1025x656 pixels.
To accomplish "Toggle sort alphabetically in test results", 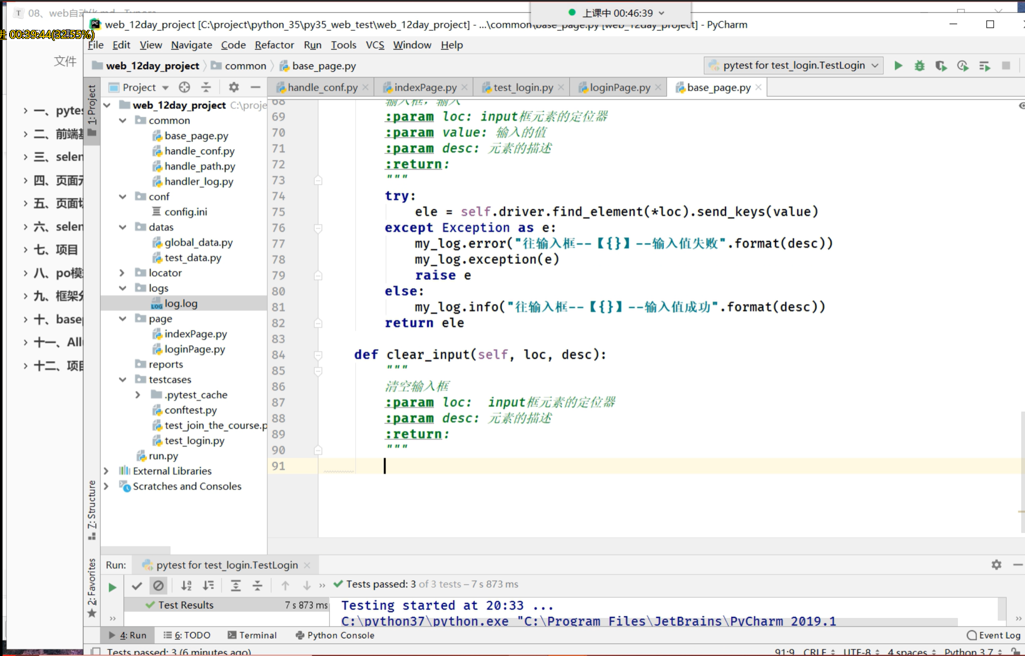I will [186, 585].
